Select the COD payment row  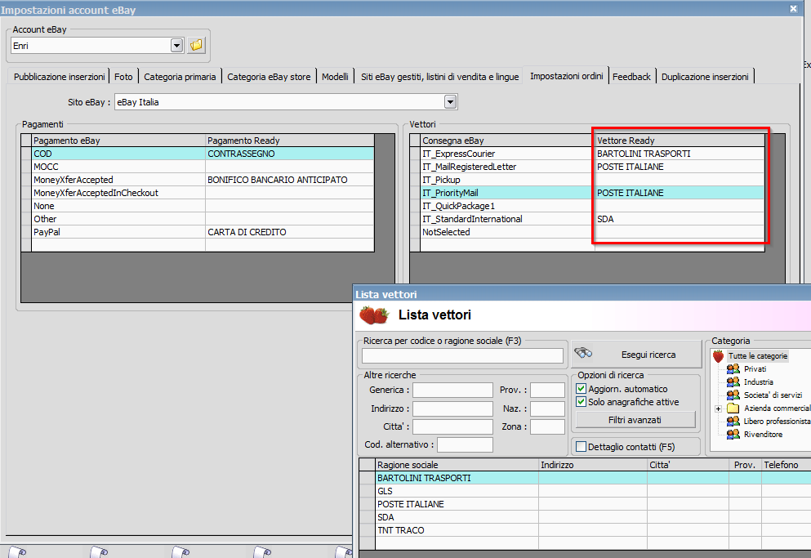tap(198, 154)
